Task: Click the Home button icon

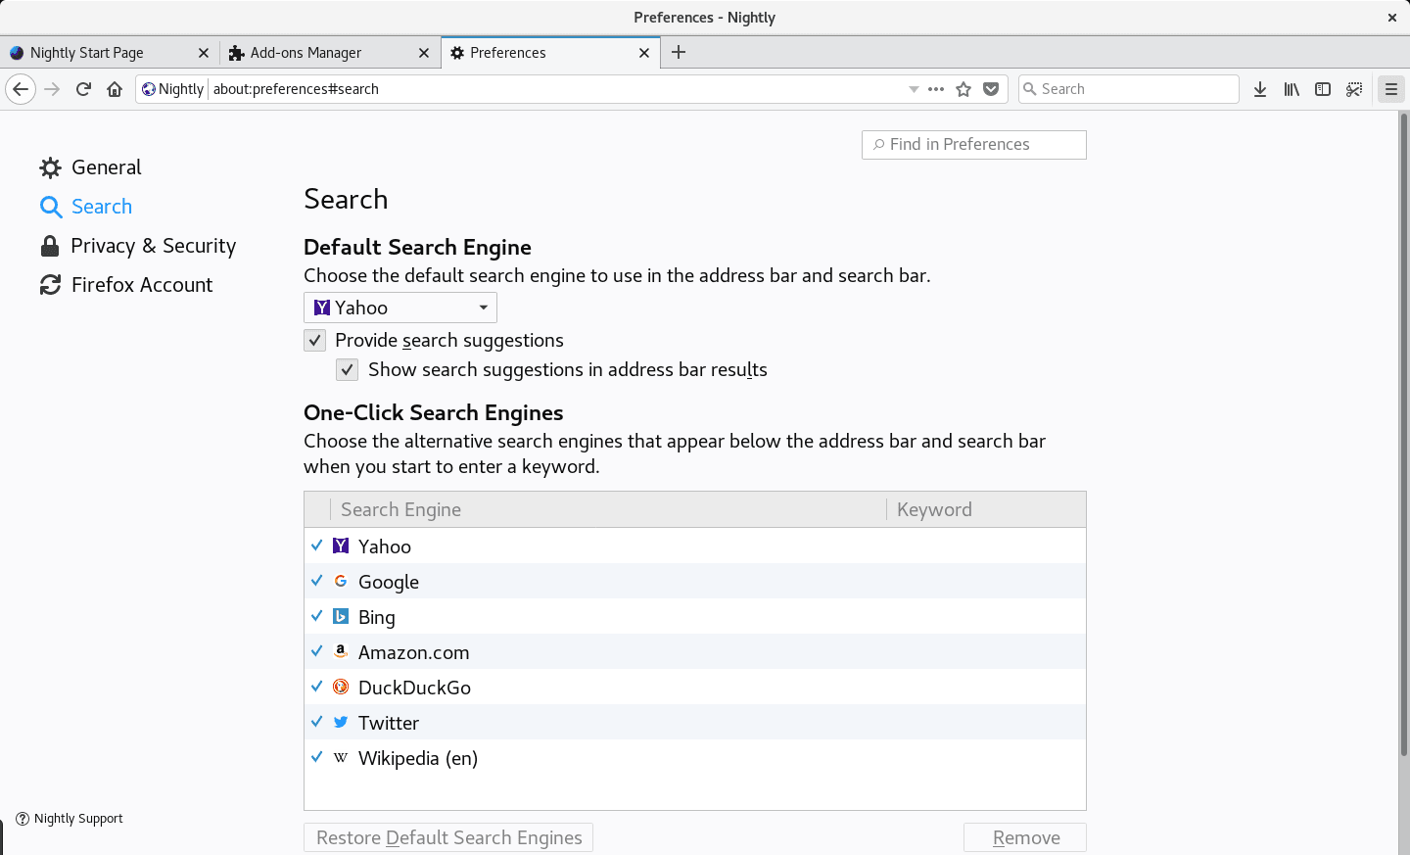Action: point(115,89)
